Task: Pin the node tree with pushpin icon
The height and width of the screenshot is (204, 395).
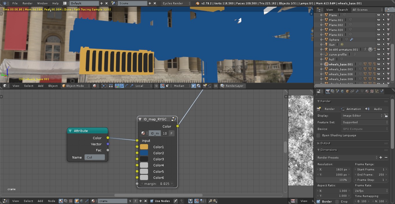Action: 176,201
